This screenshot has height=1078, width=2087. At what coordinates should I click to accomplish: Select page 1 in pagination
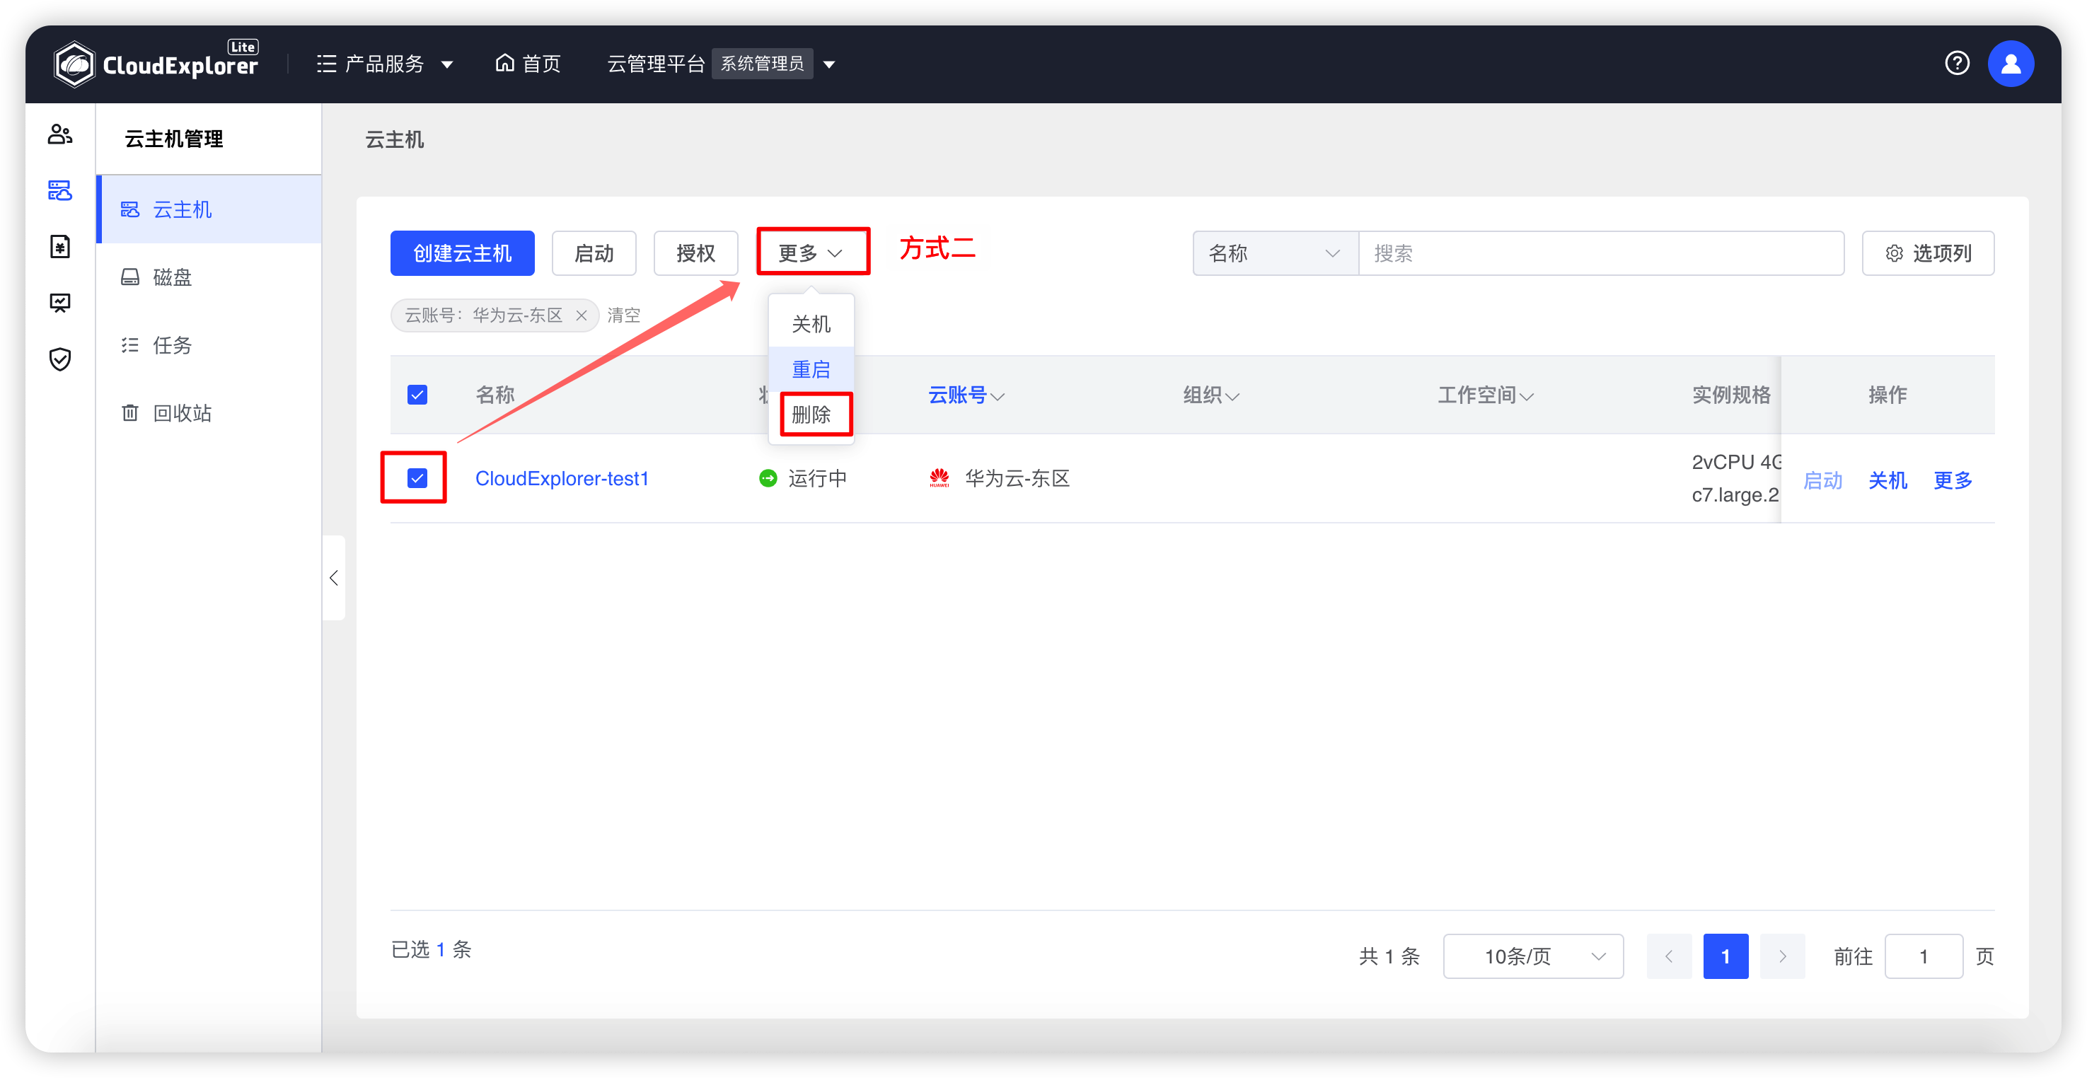coord(1725,956)
